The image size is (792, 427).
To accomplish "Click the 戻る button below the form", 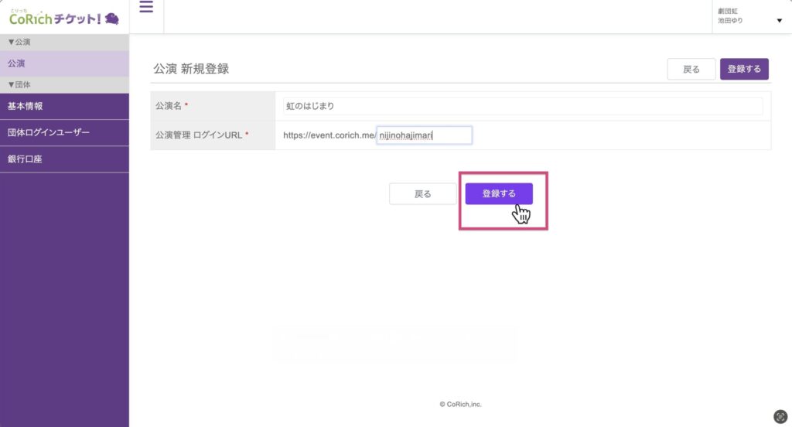I will [422, 194].
